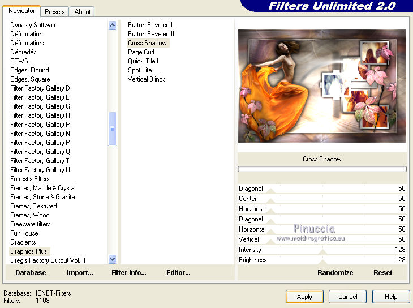The height and width of the screenshot is (308, 413).
Task: Choose the Cross Shadow filter
Action: tap(147, 43)
